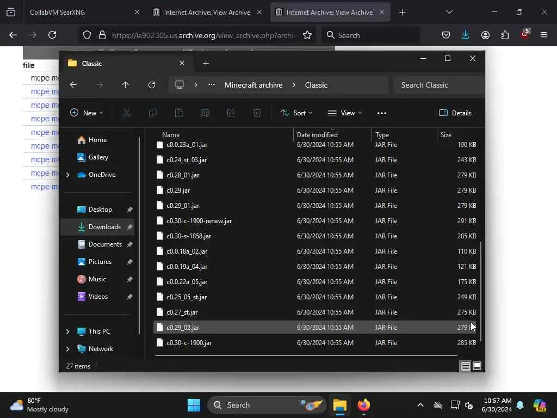Save page to Pocket icon
Screen dimensions: 557x418
click(446, 35)
